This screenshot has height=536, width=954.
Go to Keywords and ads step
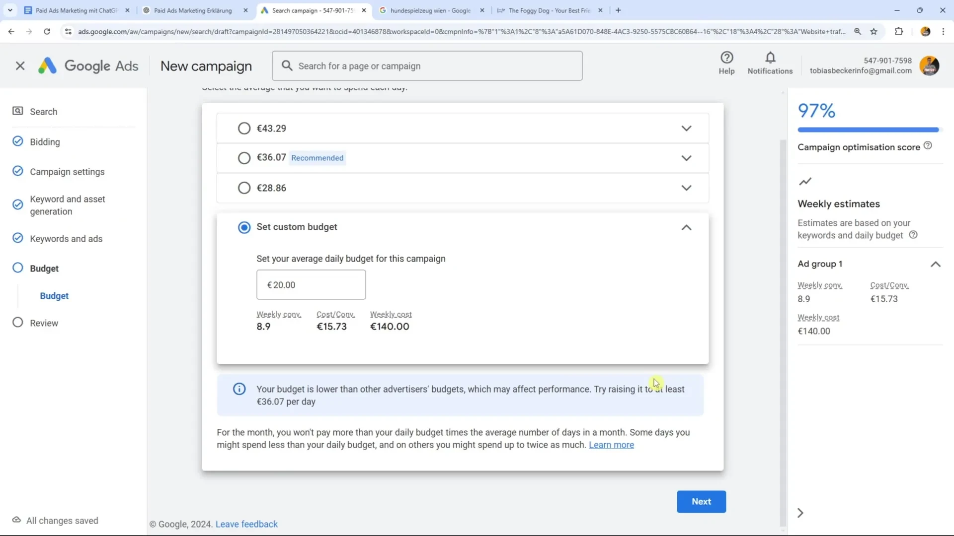[66, 239]
